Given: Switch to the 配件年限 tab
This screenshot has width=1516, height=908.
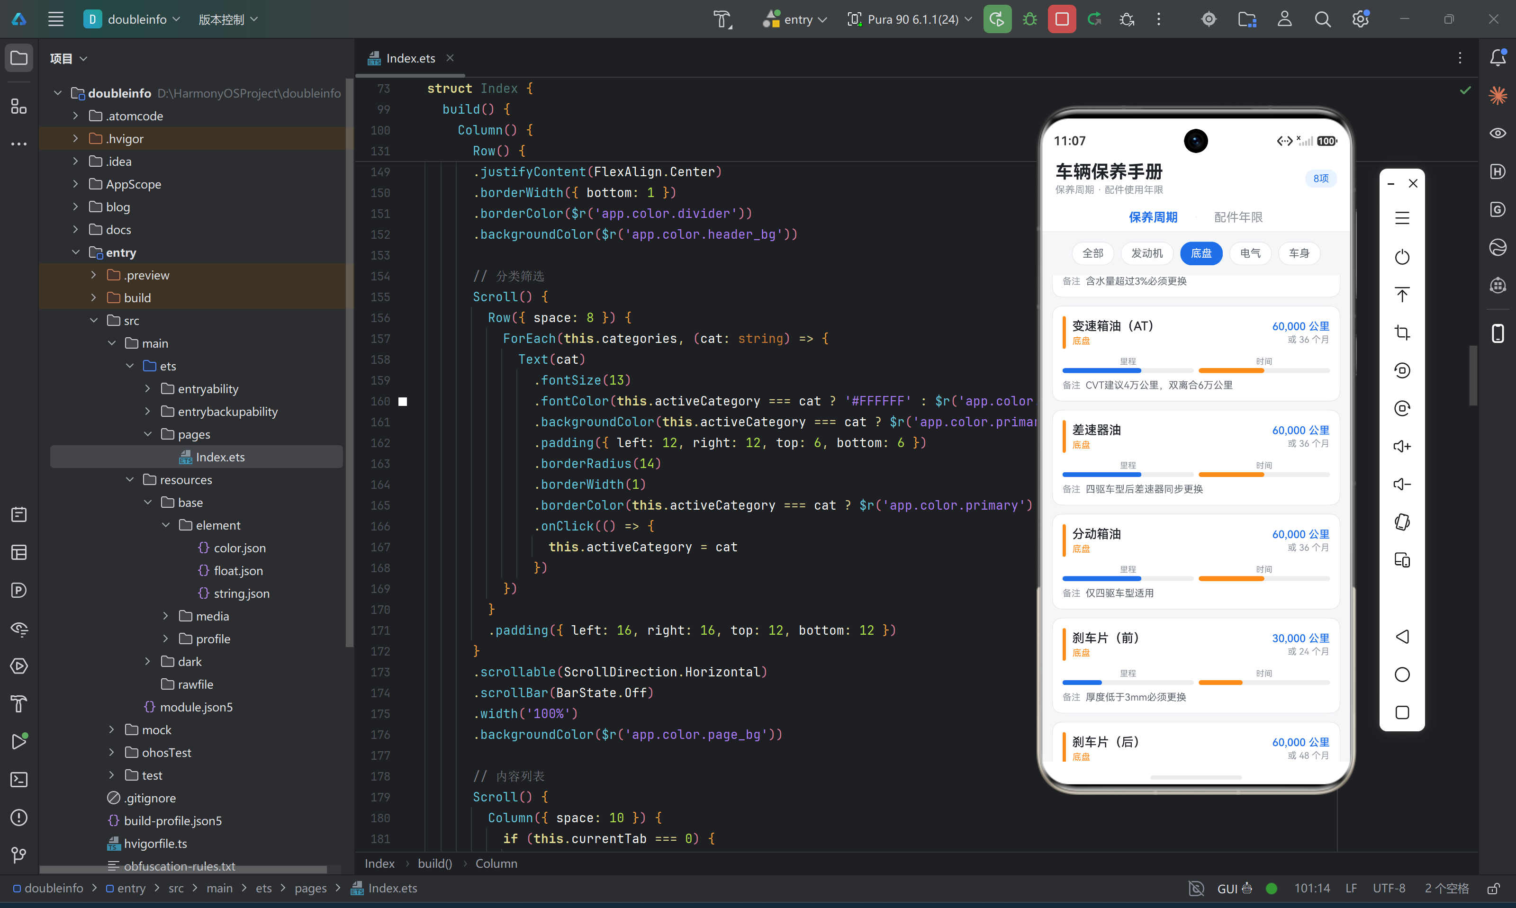Looking at the screenshot, I should click(x=1237, y=216).
